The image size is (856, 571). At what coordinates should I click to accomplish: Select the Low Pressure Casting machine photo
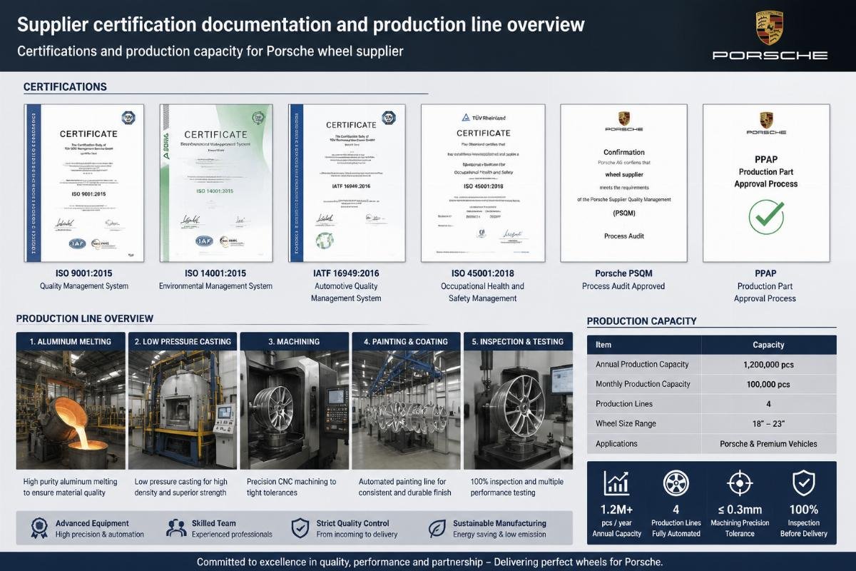(x=183, y=410)
